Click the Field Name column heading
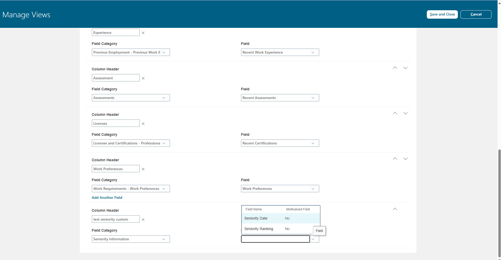The height and width of the screenshot is (260, 501). click(x=254, y=209)
